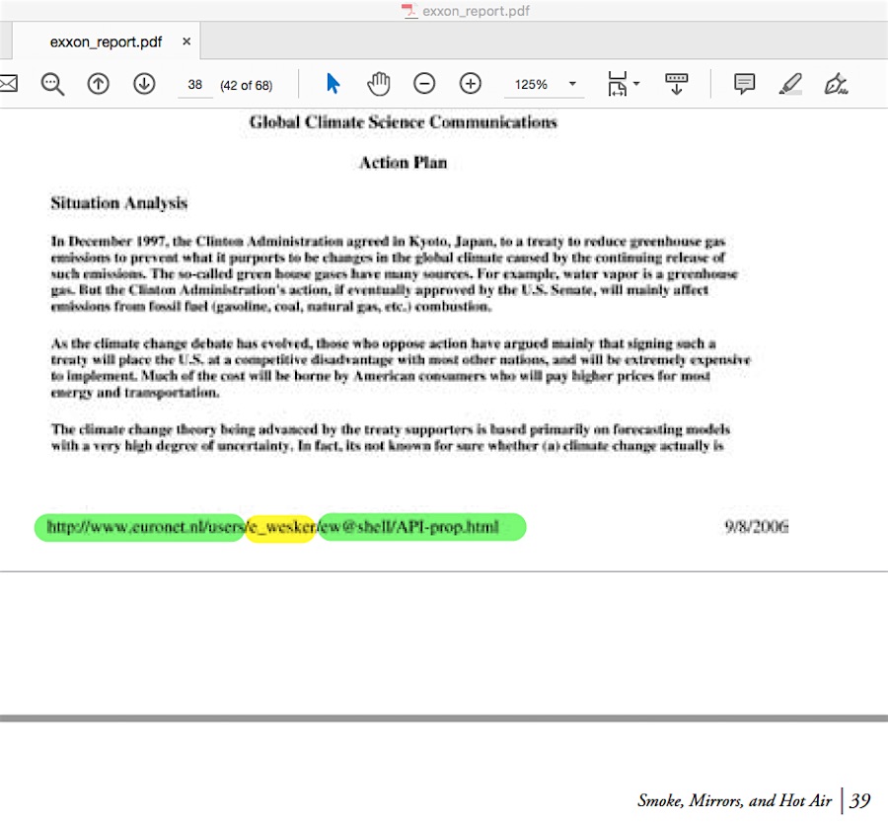The width and height of the screenshot is (888, 823).
Task: Open the find text magnifier tool
Action: click(52, 84)
